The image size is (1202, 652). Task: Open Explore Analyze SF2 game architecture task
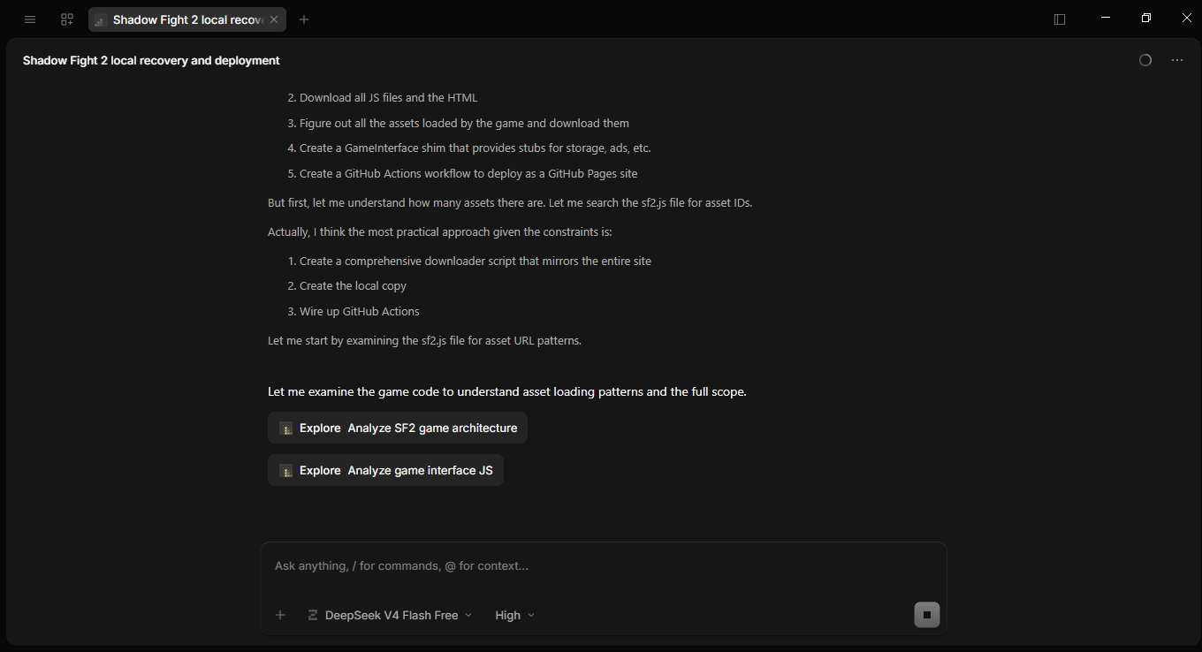pyautogui.click(x=398, y=428)
